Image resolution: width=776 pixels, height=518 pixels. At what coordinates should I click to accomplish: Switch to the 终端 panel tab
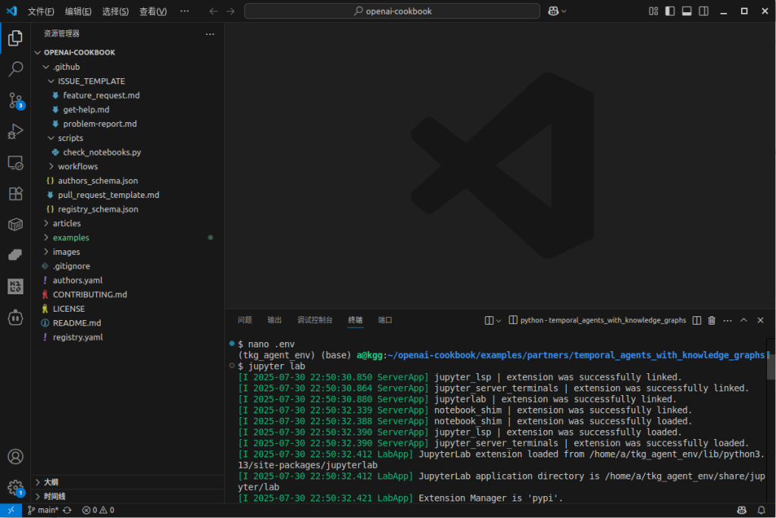click(x=355, y=320)
